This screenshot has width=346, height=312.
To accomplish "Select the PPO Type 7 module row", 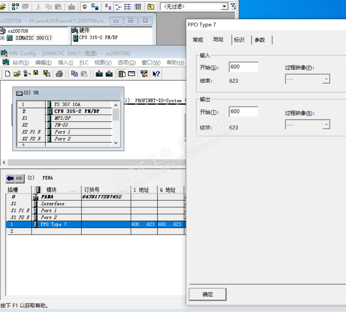I will point(95,224).
